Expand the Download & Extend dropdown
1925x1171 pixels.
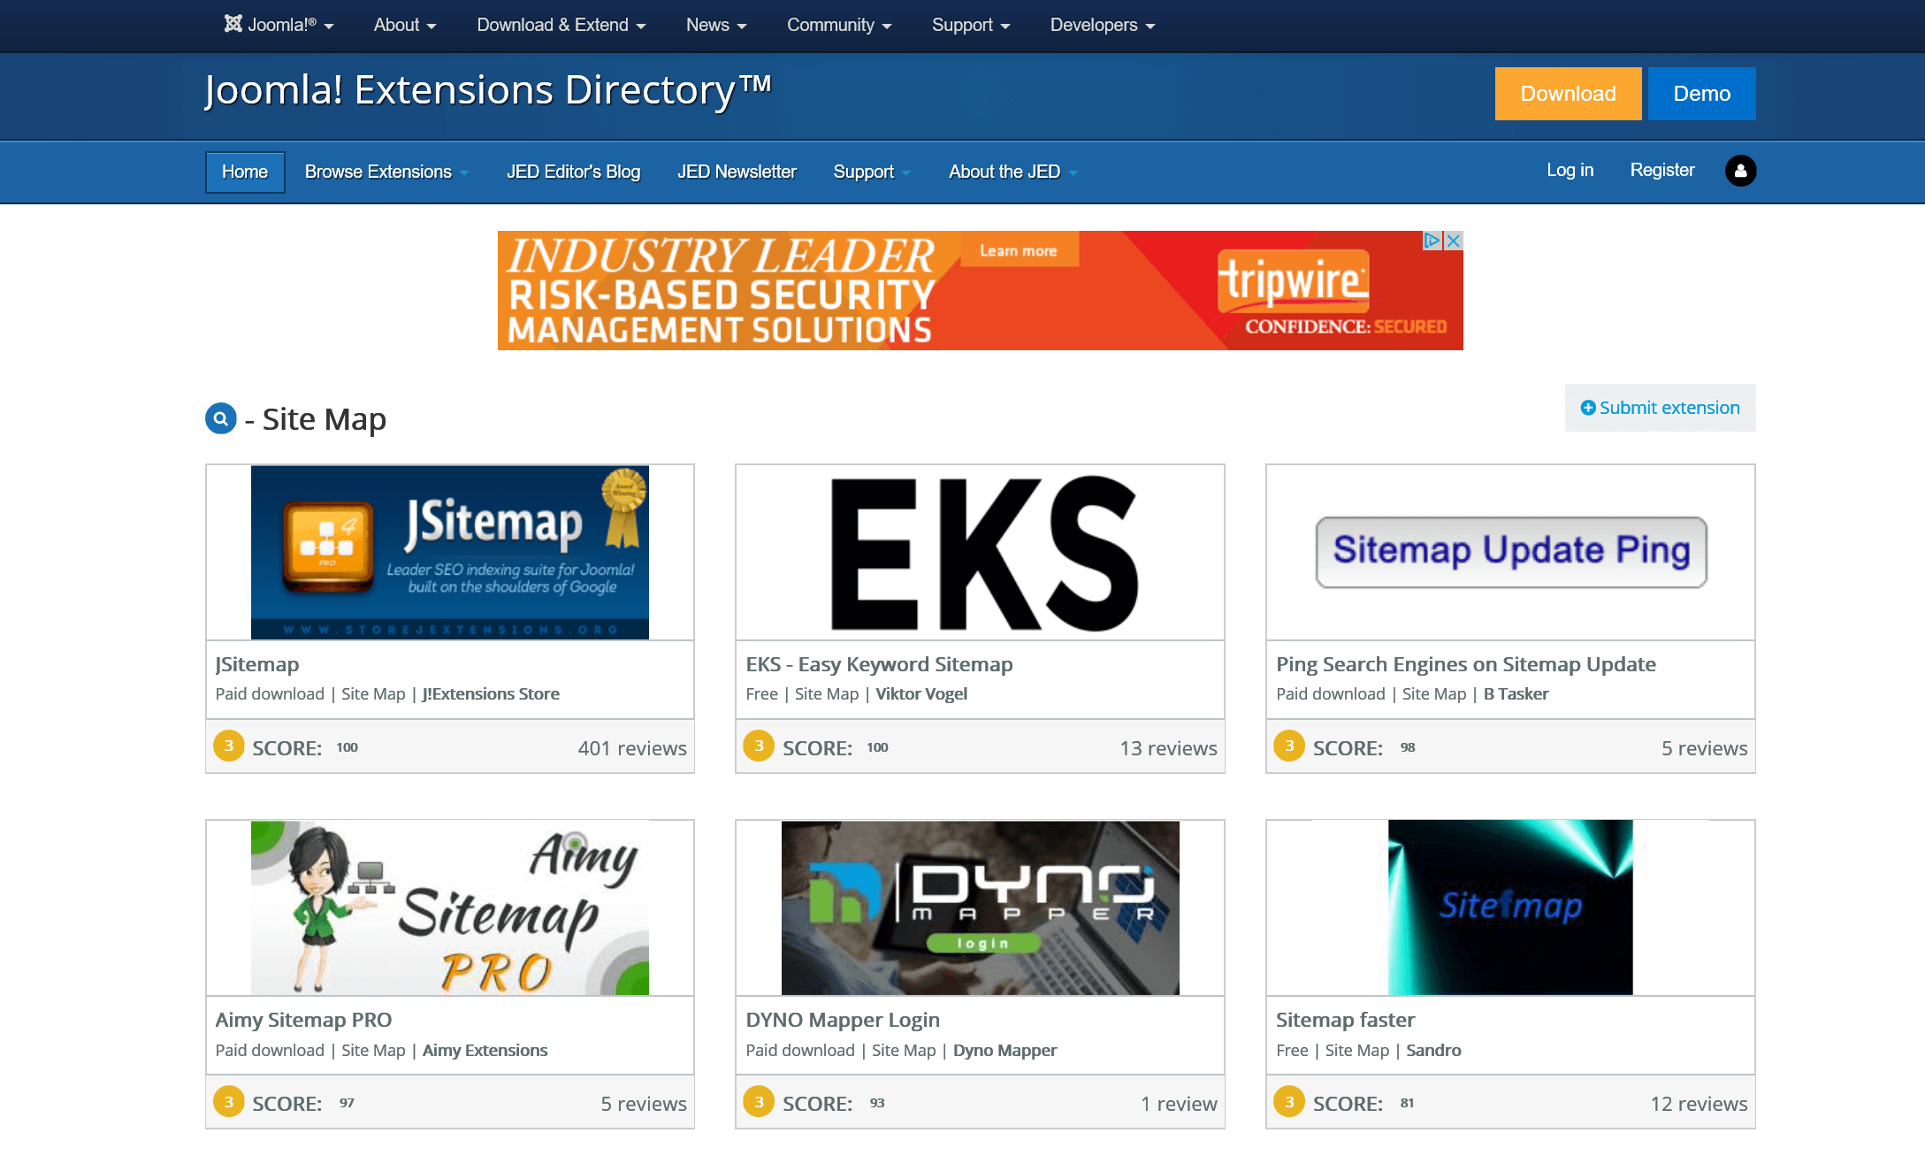tap(561, 25)
